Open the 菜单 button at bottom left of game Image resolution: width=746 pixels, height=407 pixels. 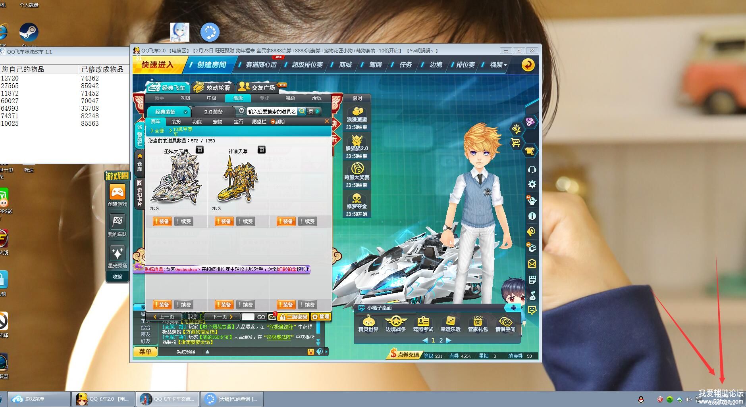tap(145, 351)
